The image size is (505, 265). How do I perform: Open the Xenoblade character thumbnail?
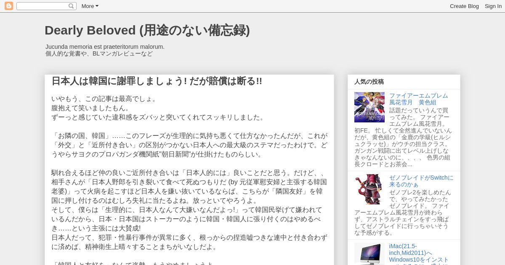click(369, 189)
